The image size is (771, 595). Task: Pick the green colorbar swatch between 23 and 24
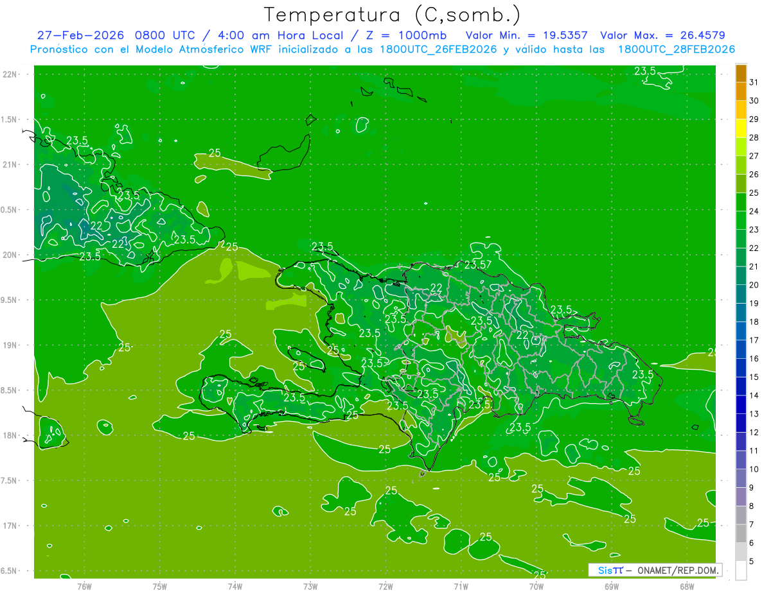click(741, 221)
